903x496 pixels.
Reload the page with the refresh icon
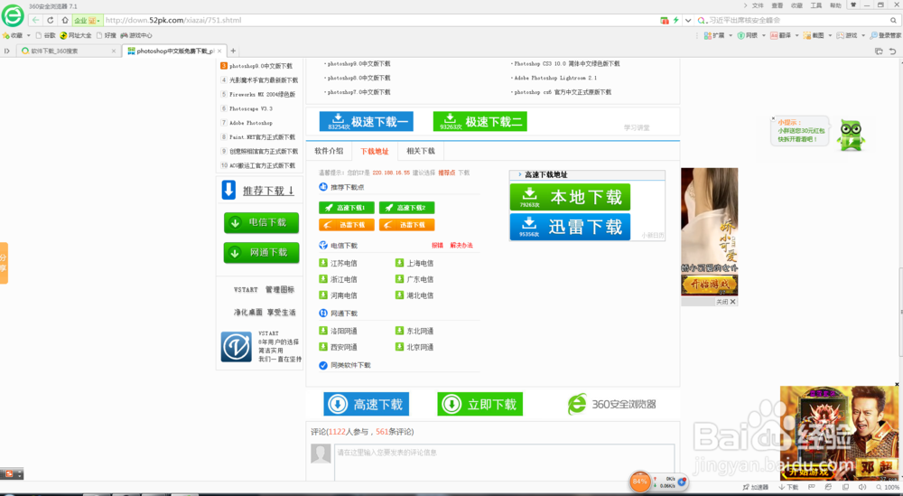pos(50,20)
